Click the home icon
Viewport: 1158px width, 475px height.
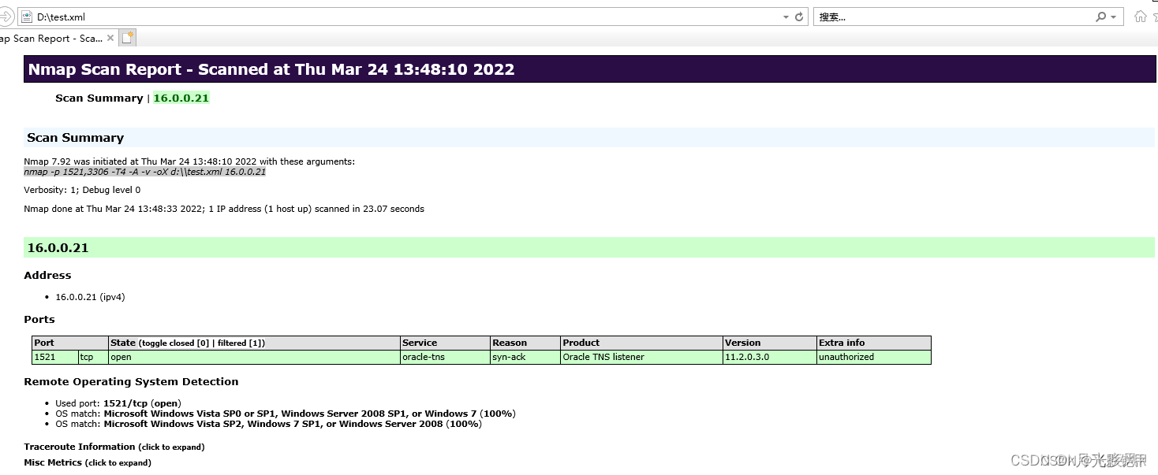1140,17
